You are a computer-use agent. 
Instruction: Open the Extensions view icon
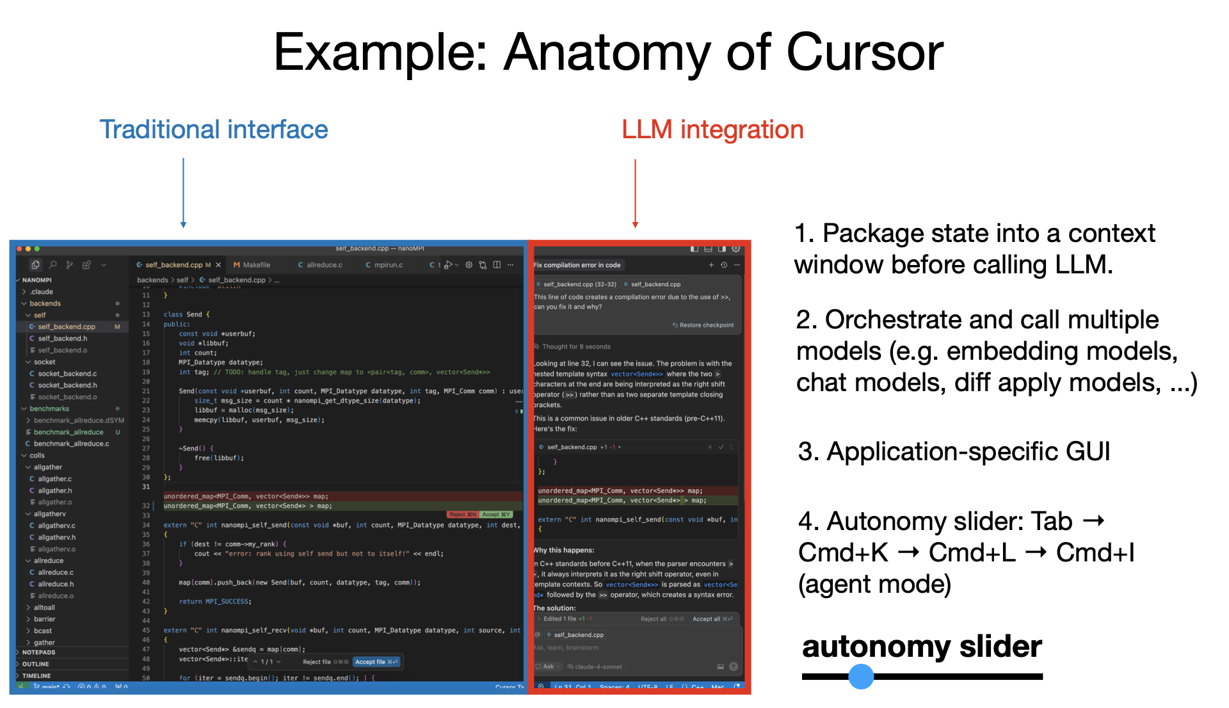(86, 264)
